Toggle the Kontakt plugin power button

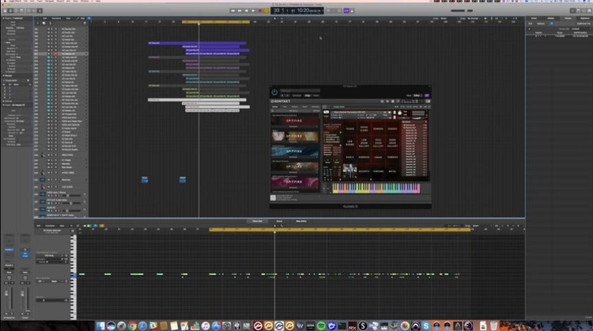point(275,92)
